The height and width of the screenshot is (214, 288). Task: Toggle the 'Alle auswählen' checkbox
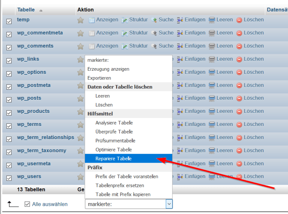coord(27,204)
